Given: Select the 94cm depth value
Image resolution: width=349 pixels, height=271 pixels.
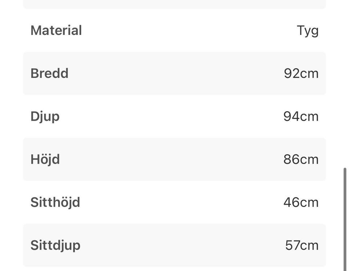Looking at the screenshot, I should click(x=301, y=116).
